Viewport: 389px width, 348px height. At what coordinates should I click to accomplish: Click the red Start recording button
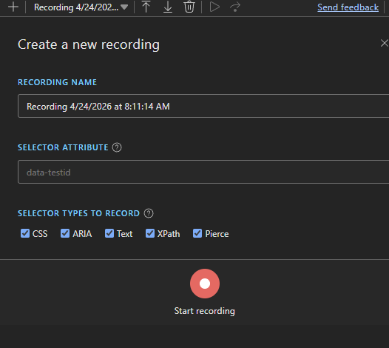click(x=205, y=284)
